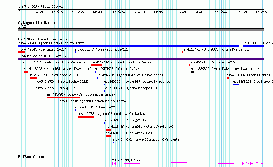Click nsv6402209 (Sedlazeck2020) label
This screenshot has width=273, height=167.
point(54,75)
